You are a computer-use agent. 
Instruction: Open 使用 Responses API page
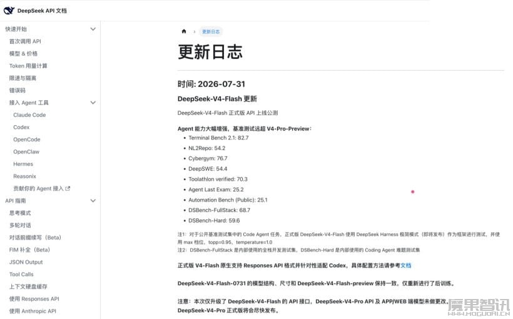tap(34, 299)
